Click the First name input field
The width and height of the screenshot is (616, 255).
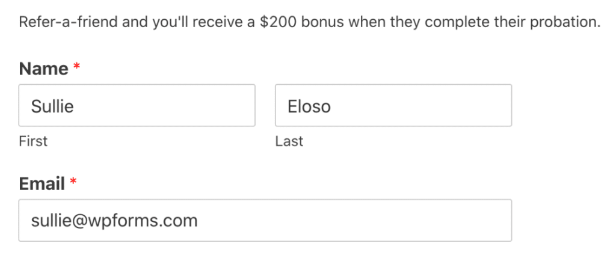[137, 106]
